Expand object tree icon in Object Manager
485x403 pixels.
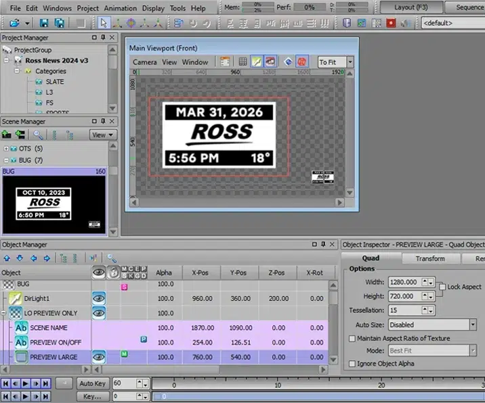click(x=63, y=258)
